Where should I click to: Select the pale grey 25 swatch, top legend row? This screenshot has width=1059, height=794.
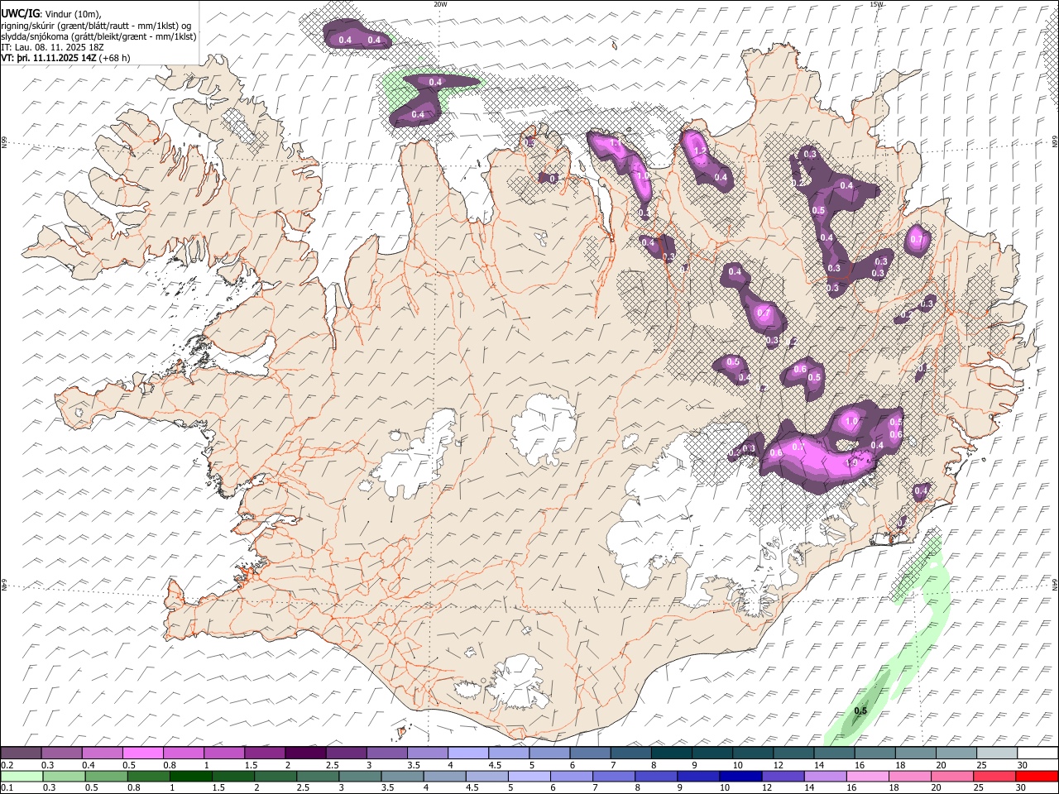tap(997, 753)
